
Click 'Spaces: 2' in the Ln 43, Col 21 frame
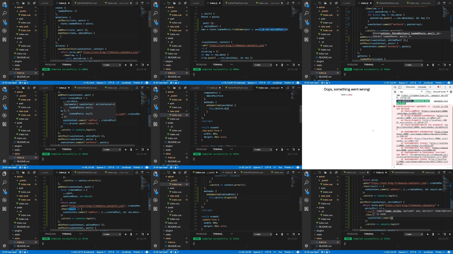[101, 252]
